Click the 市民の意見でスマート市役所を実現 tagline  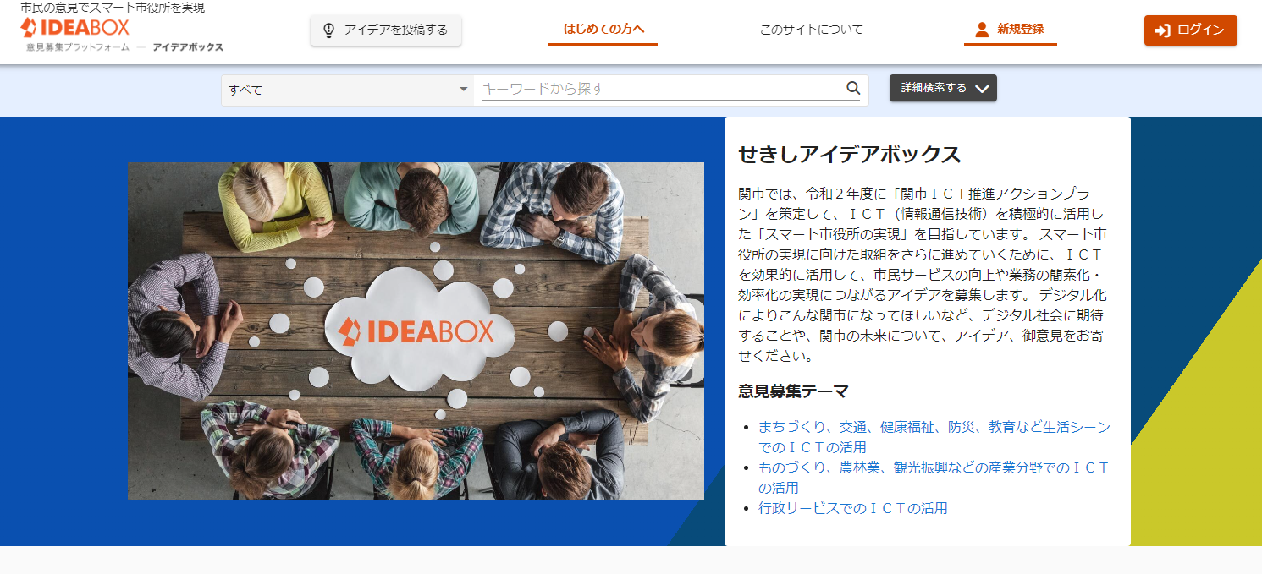pos(113,8)
